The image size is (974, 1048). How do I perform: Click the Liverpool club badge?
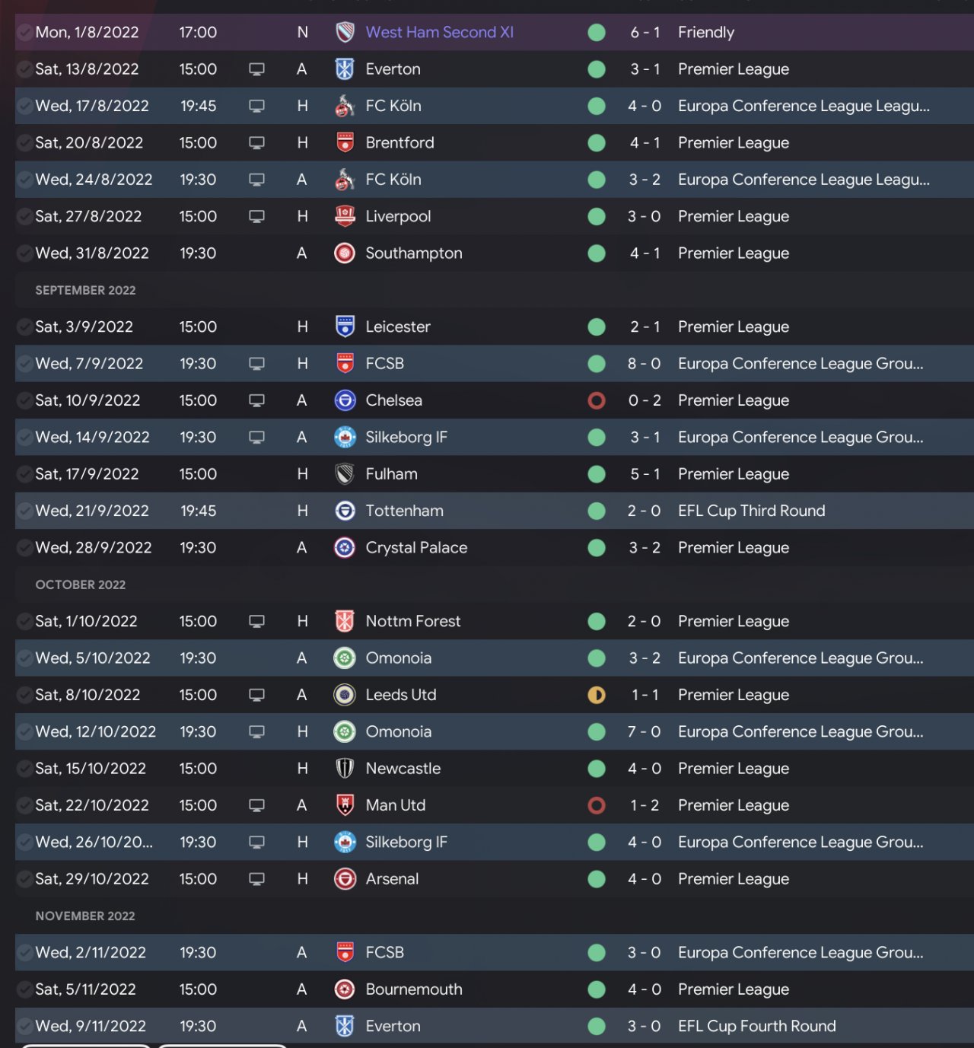coord(345,216)
